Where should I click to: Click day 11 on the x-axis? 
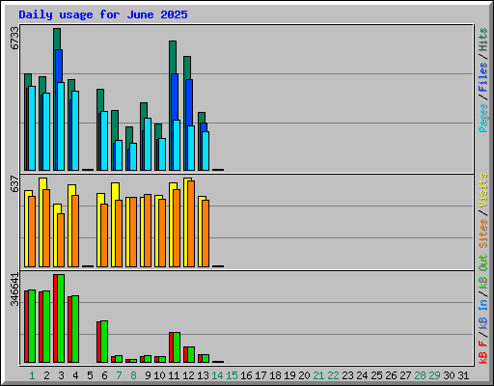(x=174, y=375)
